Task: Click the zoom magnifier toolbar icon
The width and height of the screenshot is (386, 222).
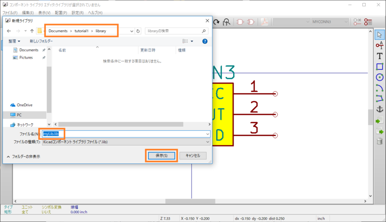Action: (x=226, y=22)
